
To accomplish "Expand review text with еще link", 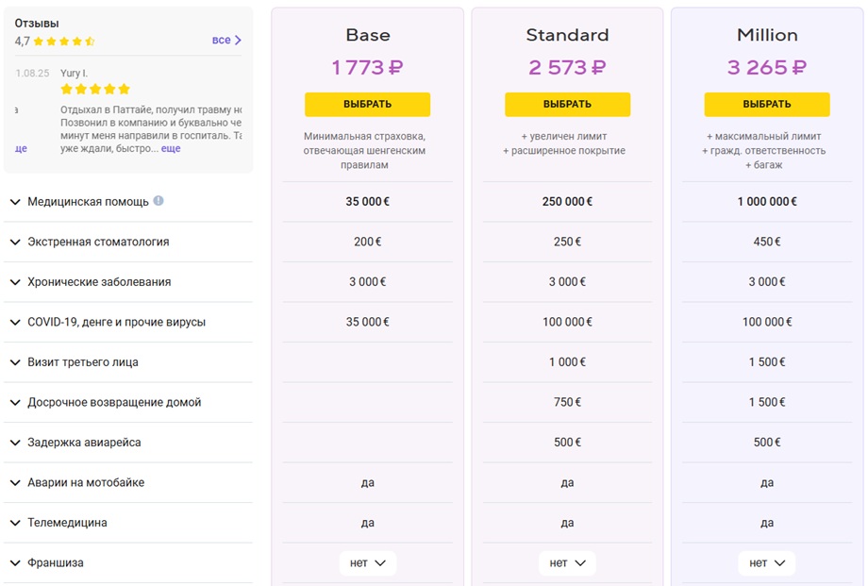I will (171, 148).
